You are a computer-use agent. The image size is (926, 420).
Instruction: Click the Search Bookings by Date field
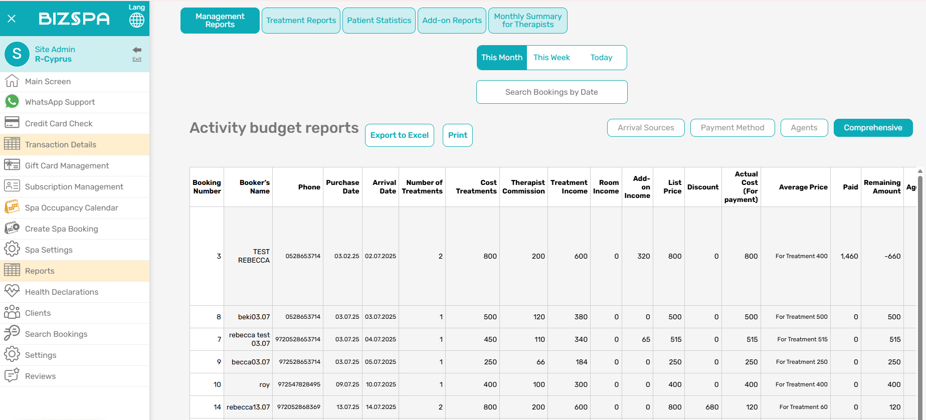tap(551, 92)
